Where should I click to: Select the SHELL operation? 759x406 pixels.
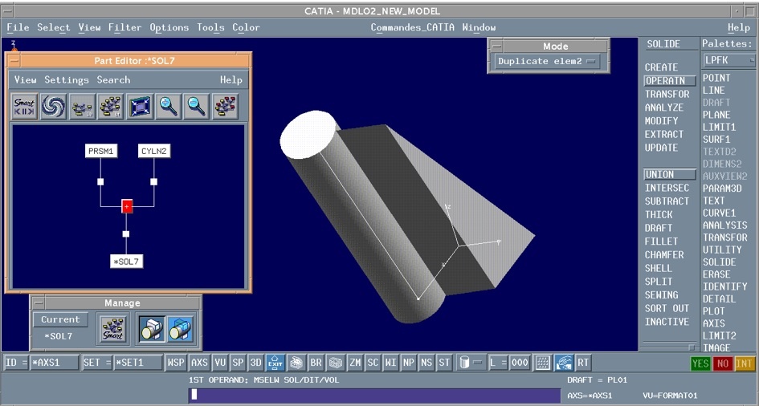coord(659,268)
